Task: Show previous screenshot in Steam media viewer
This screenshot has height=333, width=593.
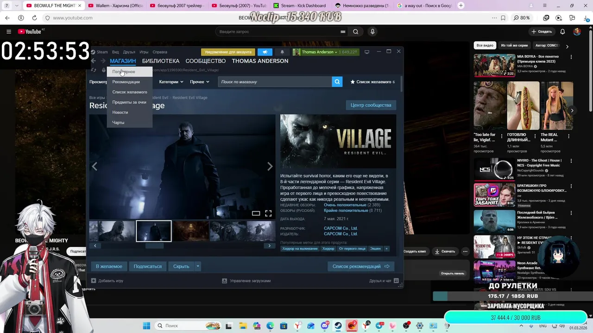Action: 95,166
